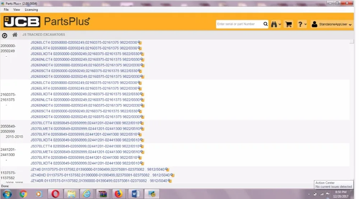Open File Explorer folder on taskbar

71,194
